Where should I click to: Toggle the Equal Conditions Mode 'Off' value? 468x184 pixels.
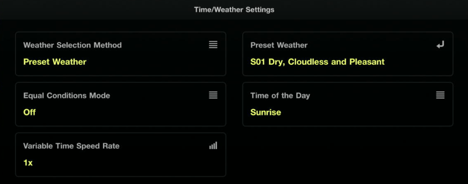click(x=30, y=112)
